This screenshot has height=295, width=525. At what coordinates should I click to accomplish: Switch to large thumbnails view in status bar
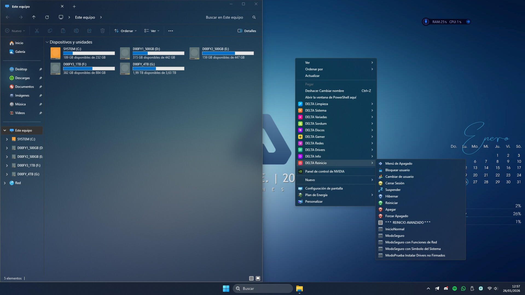[258, 278]
